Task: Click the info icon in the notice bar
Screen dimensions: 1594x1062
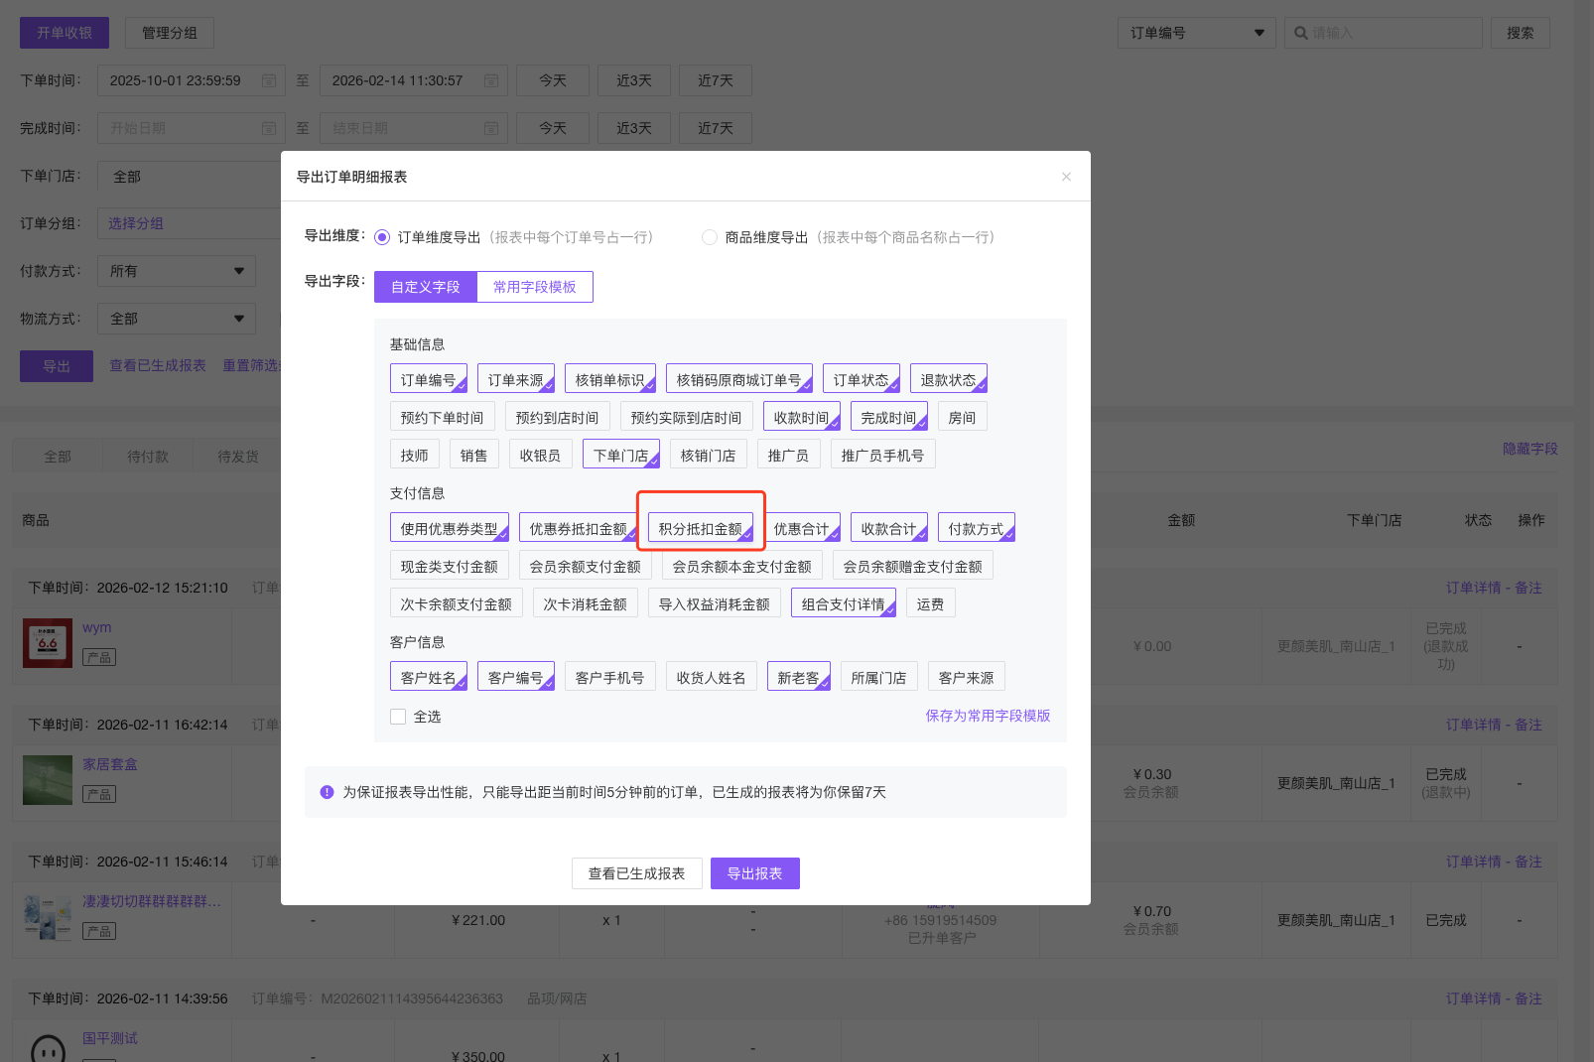Action: tap(327, 792)
